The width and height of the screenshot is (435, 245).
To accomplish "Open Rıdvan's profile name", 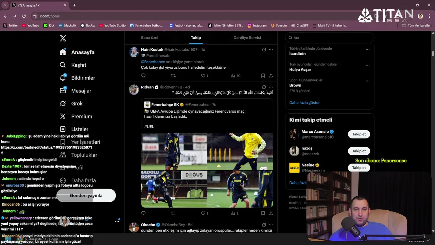I will coord(147,87).
